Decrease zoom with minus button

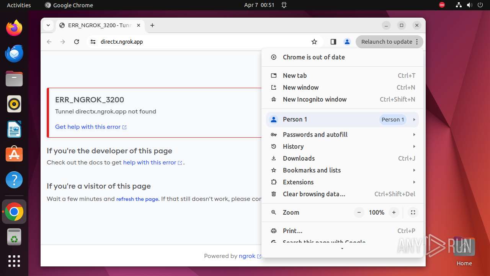[x=359, y=212]
